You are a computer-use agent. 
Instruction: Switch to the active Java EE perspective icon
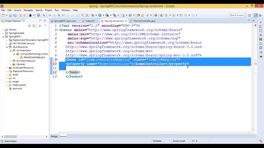(x=256, y=15)
